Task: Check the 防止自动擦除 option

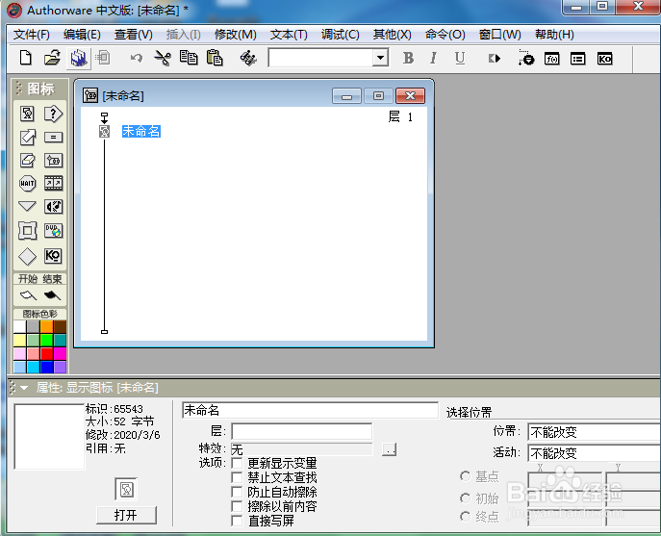Action: click(237, 492)
